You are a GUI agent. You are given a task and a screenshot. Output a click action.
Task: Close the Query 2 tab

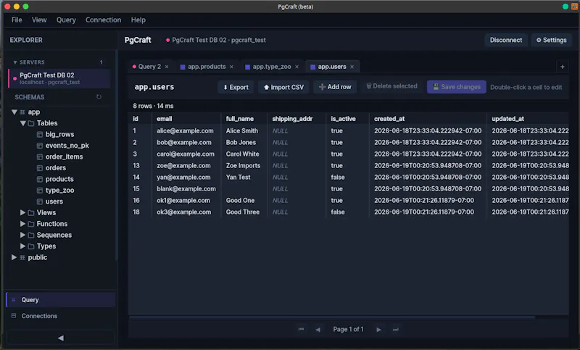click(167, 67)
